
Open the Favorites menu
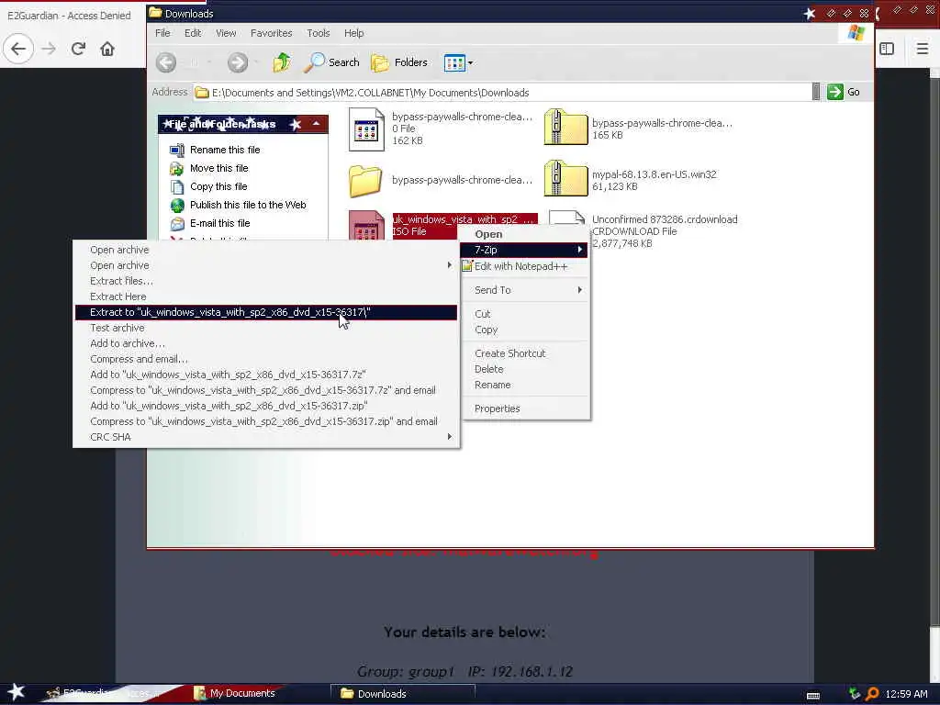[271, 33]
